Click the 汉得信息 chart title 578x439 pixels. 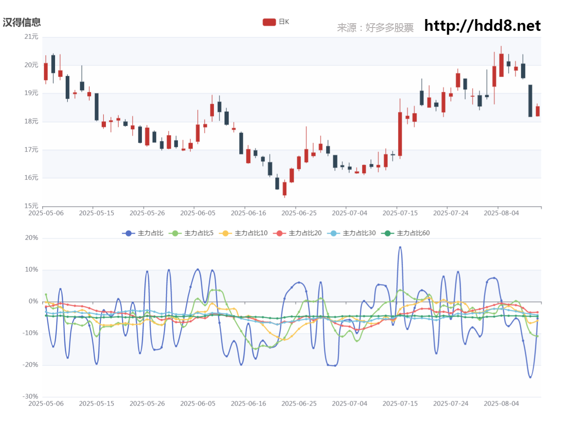click(x=22, y=22)
